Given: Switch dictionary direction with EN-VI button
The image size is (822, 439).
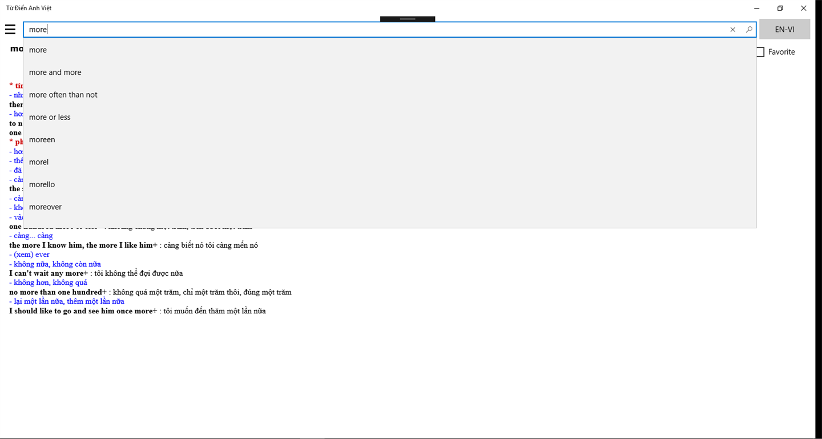Looking at the screenshot, I should coord(784,29).
